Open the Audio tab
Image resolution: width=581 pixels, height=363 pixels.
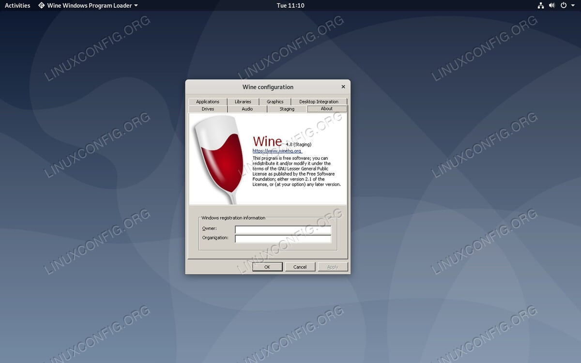247,109
